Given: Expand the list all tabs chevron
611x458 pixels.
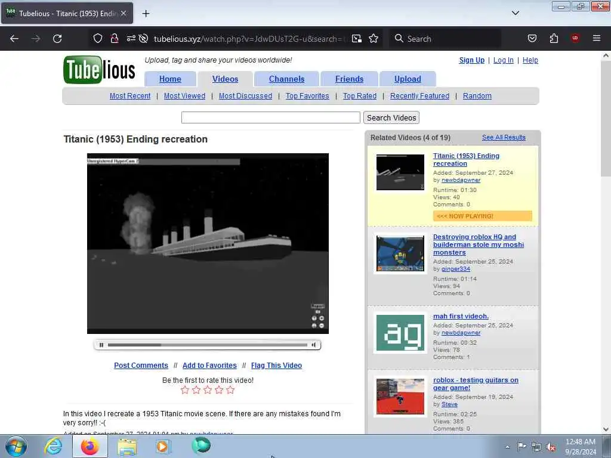Looking at the screenshot, I should coord(516,13).
